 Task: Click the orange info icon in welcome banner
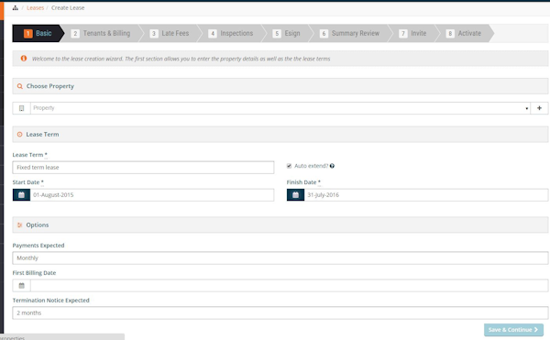click(x=24, y=58)
